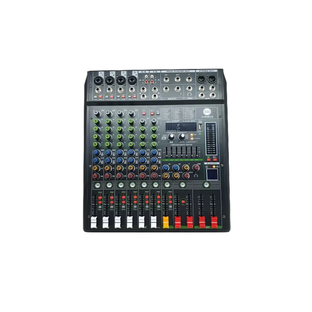Image resolution: width=312 pixels, height=312 pixels.
Task: Click the first graphic equalizer band slider
Action: coord(166,152)
